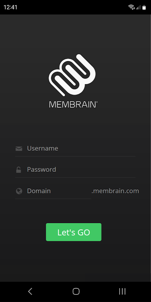Screen dimensions: 151x302
Task: Tap the green Let's GO button
Action: tap(73, 232)
